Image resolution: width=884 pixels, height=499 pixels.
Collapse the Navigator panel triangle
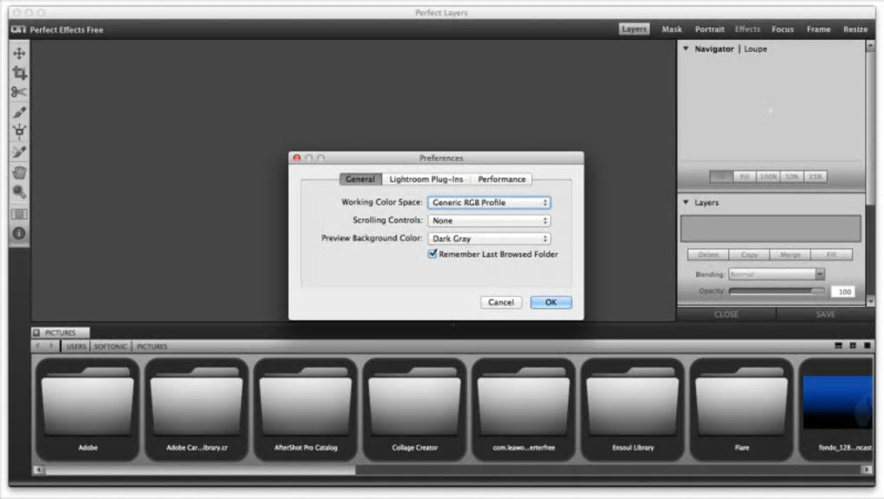point(686,49)
